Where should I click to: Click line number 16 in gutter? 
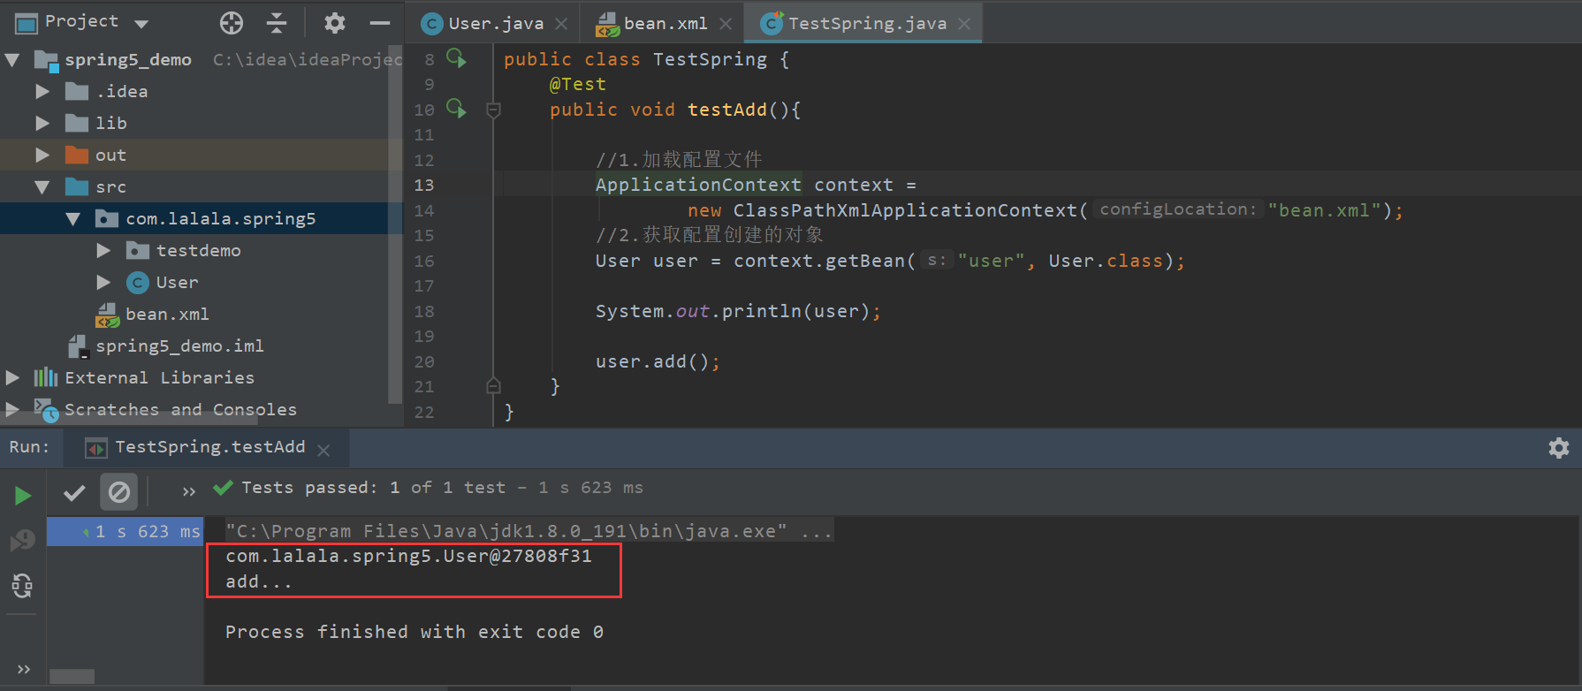click(424, 261)
